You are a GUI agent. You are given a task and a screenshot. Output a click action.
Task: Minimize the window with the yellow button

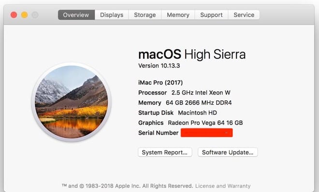[25, 15]
